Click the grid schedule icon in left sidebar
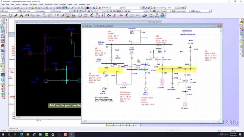244x137 pixels. click(x=3, y=41)
